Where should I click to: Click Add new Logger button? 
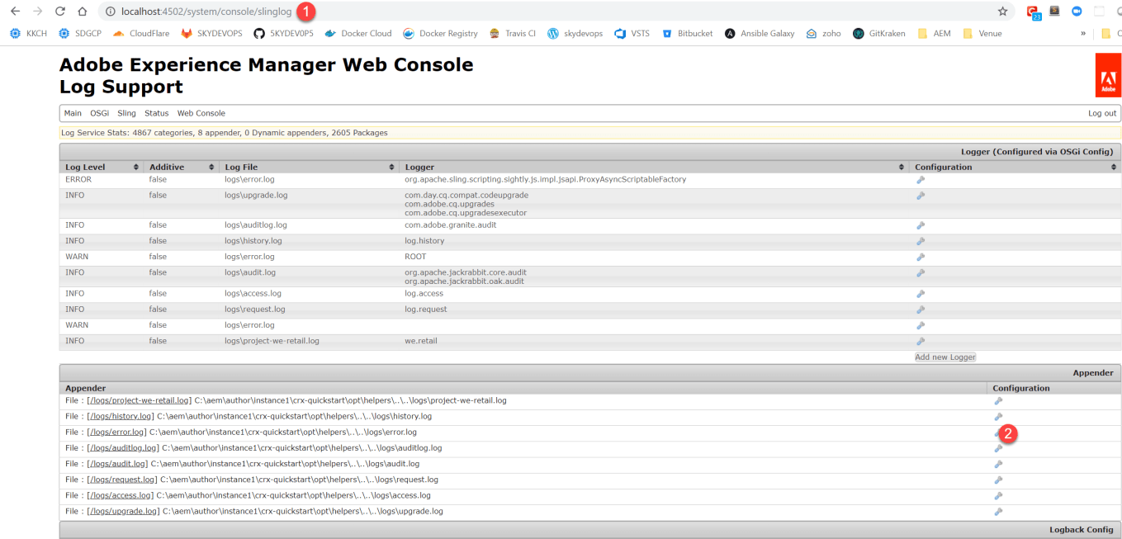[945, 357]
